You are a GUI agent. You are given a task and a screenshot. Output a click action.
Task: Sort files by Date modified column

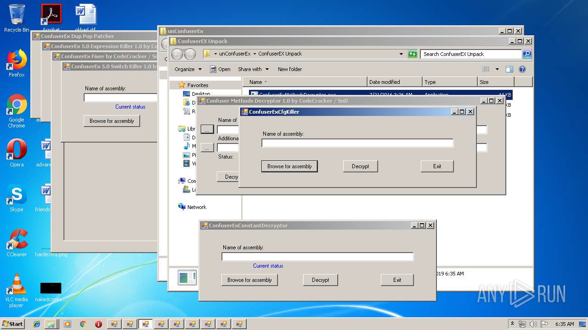click(x=395, y=82)
